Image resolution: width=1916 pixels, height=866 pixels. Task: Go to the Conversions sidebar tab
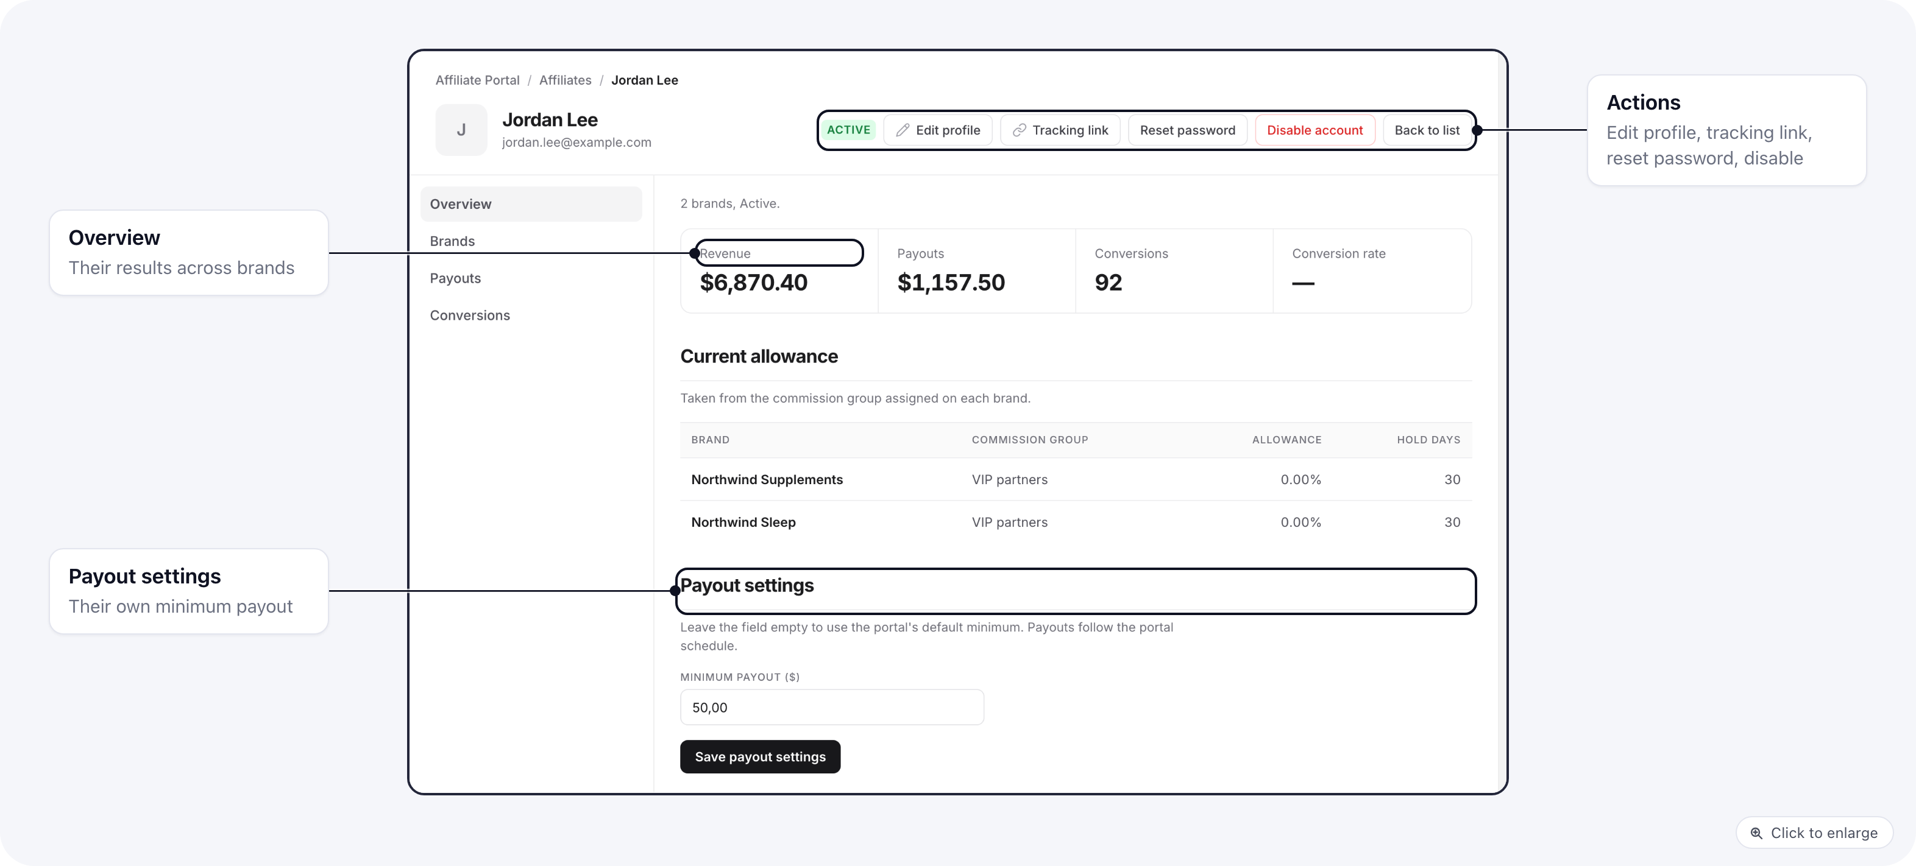point(531,315)
